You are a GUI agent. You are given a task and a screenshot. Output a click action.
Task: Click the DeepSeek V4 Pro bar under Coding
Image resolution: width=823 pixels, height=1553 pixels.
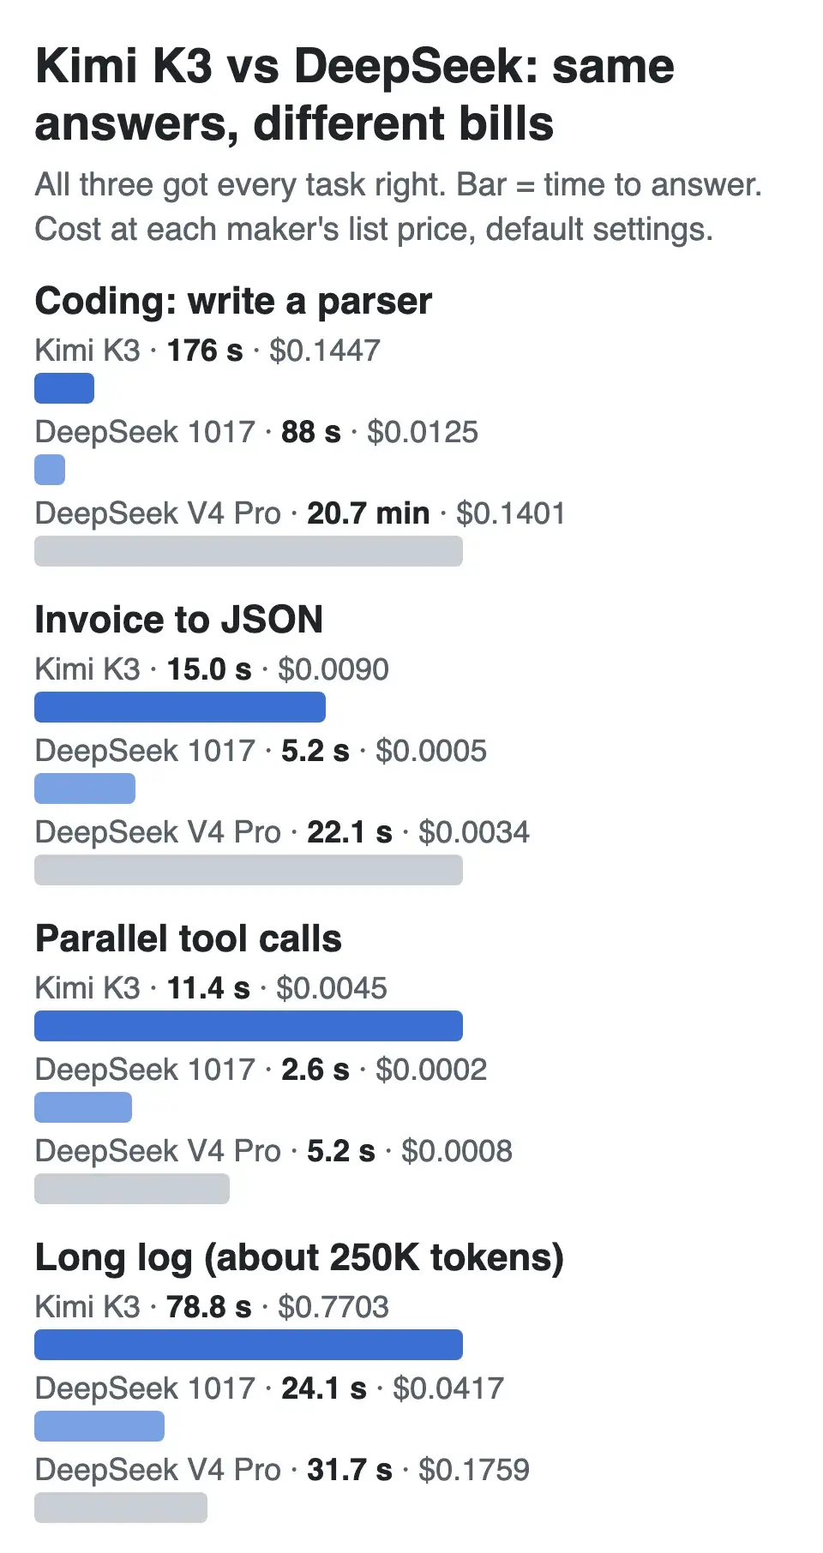coord(249,551)
